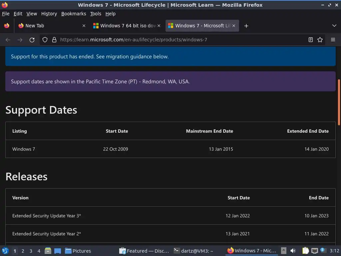Click the Listing column header

[x=20, y=131]
